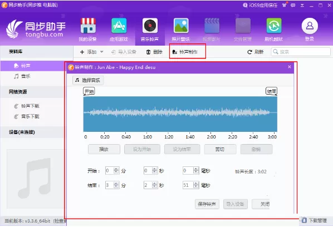Click the 播放 (Play) button

(104, 149)
